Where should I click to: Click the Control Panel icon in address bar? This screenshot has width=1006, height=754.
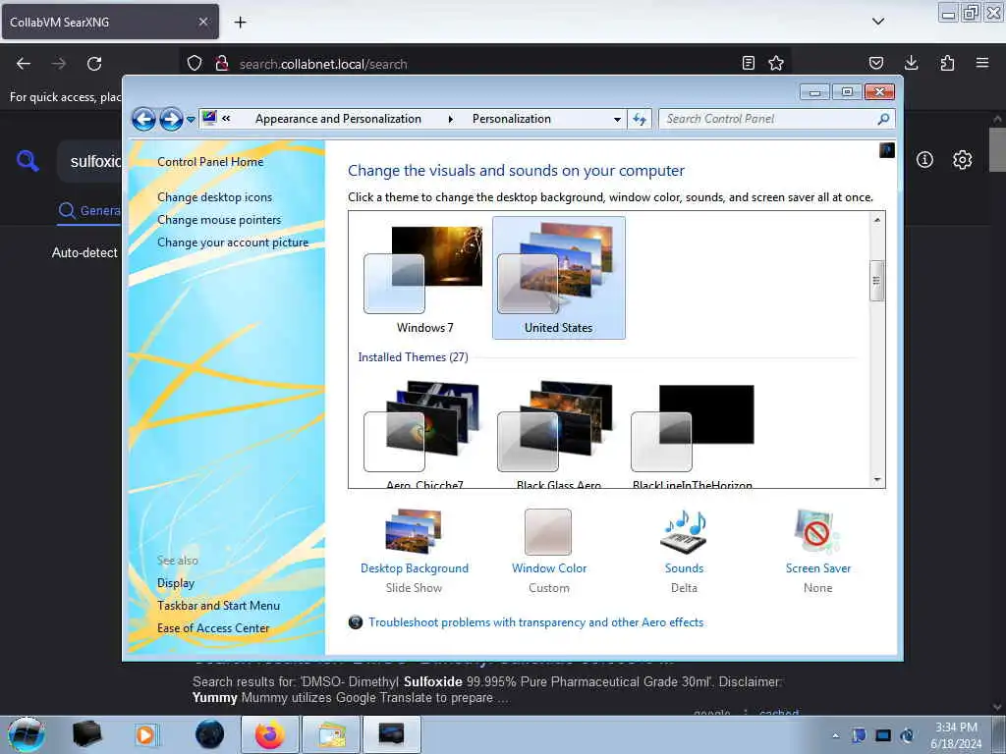[209, 118]
